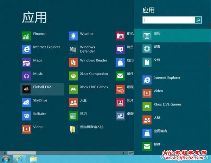Open the 相机 camera icon
Screen dimensions: 211x163
click(120, 36)
